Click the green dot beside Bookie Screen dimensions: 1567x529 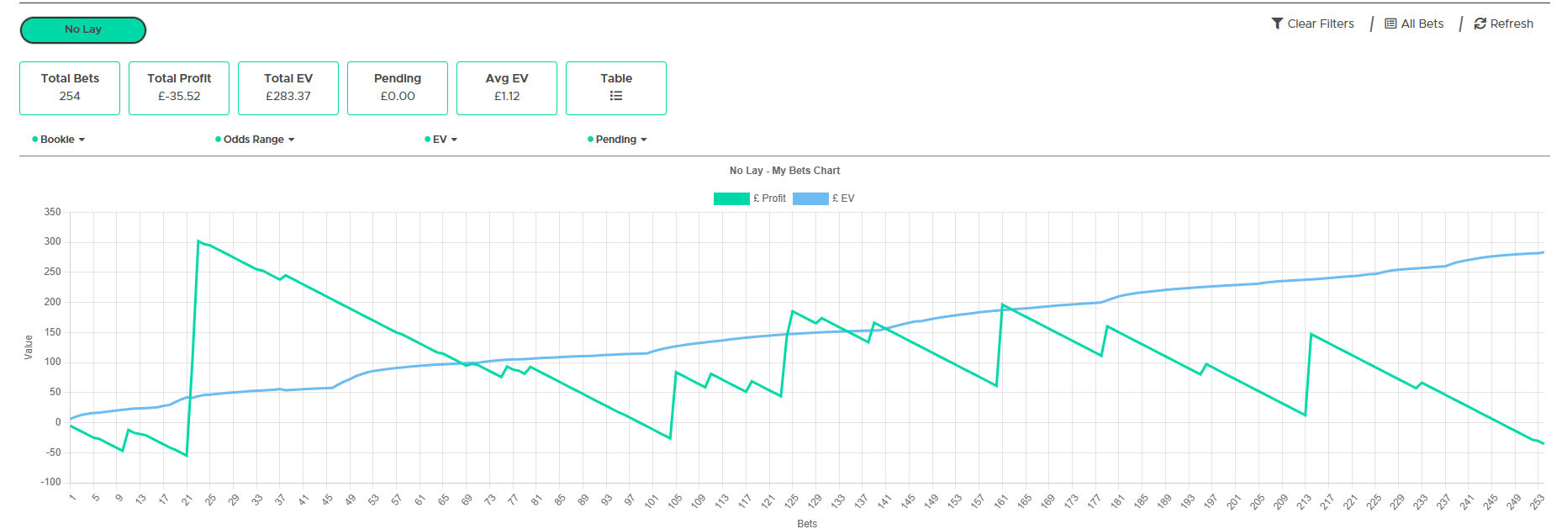click(34, 139)
